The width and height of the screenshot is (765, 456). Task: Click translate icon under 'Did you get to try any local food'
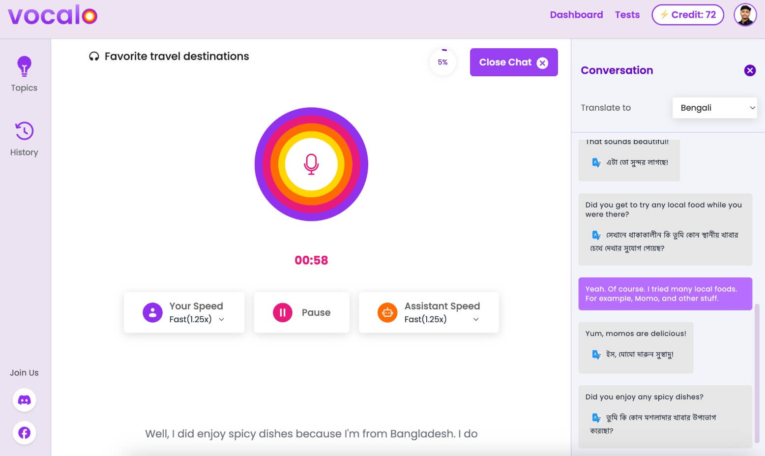pyautogui.click(x=596, y=235)
